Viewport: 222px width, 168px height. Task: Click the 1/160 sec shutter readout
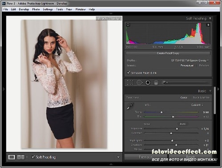point(203,47)
